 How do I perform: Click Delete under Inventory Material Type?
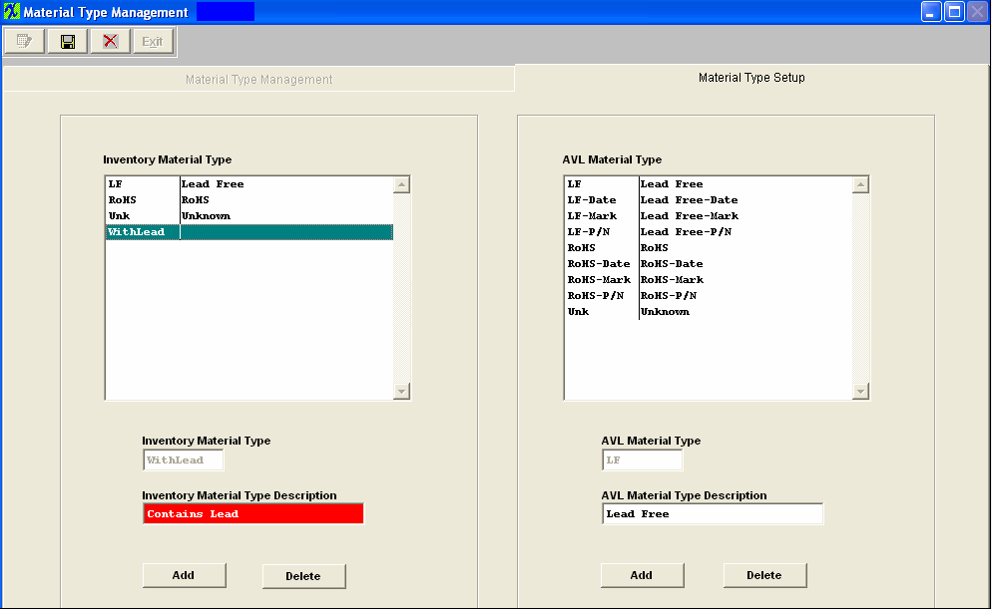(303, 576)
